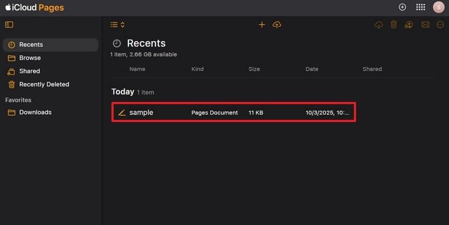Go to Shared in the sidebar
Screen dimensions: 449x225
coord(30,71)
